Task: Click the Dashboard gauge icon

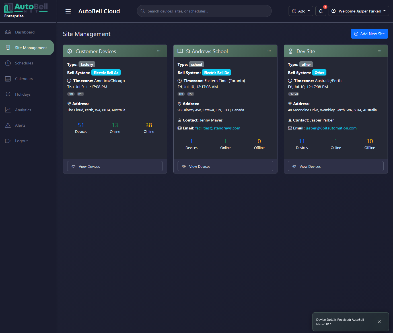Action: (x=8, y=32)
